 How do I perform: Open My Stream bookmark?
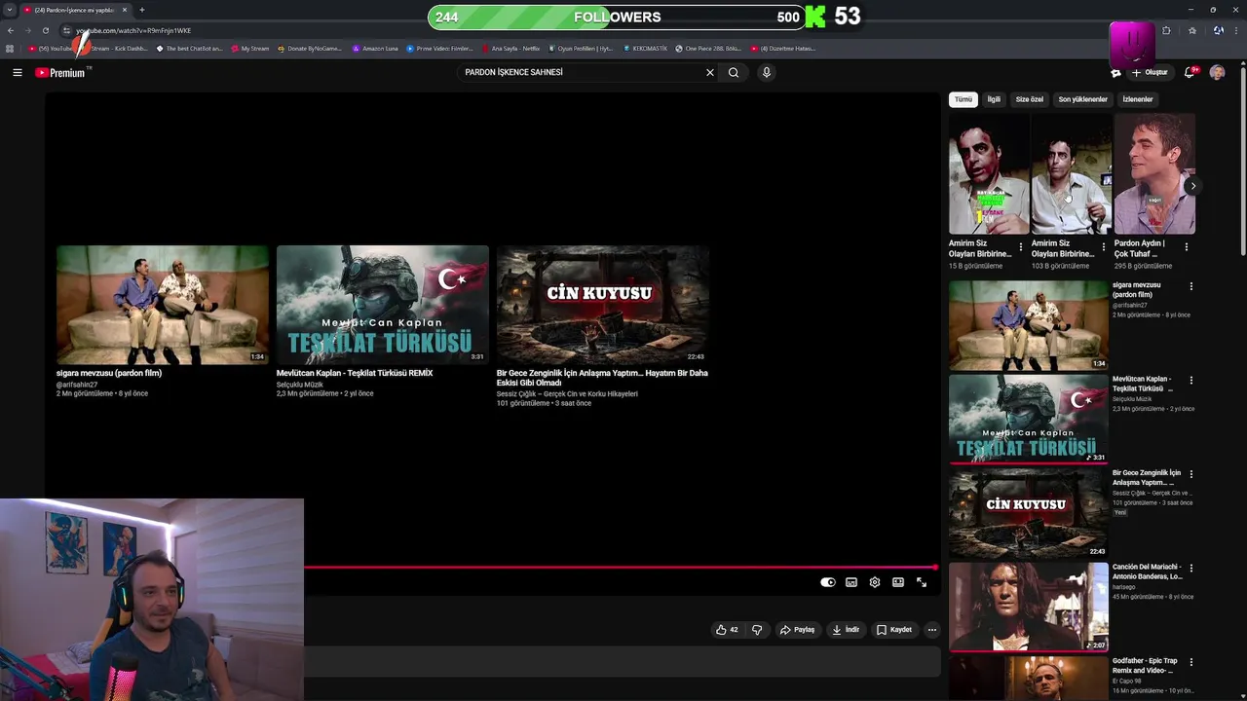tap(250, 48)
